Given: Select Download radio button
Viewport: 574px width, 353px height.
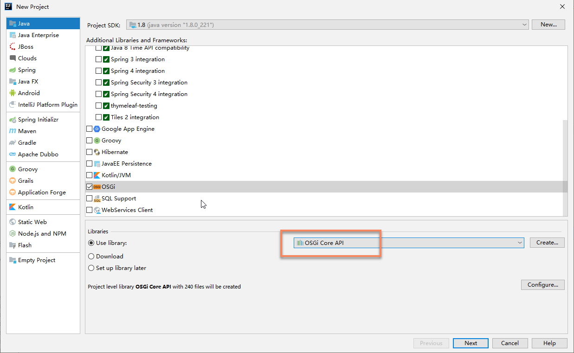Looking at the screenshot, I should (91, 257).
